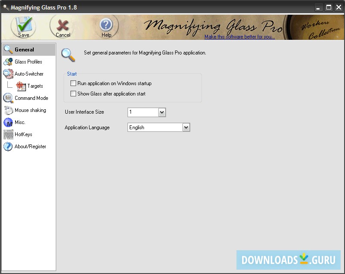Screen dimensions: 345x274
Task: Click the Auto-Switcher gear icon
Action: pos(8,74)
